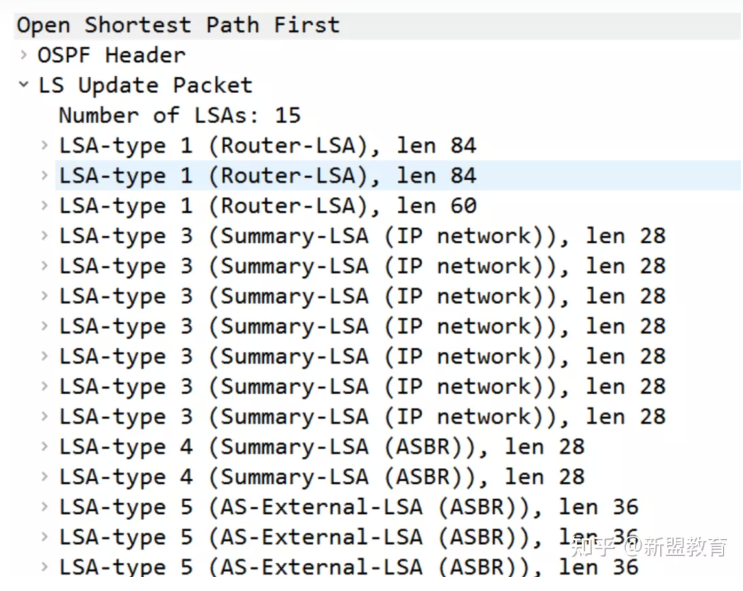Select the Number of LSAs: 15 field
Viewport: 743px width, 591px height.
pyautogui.click(x=179, y=115)
